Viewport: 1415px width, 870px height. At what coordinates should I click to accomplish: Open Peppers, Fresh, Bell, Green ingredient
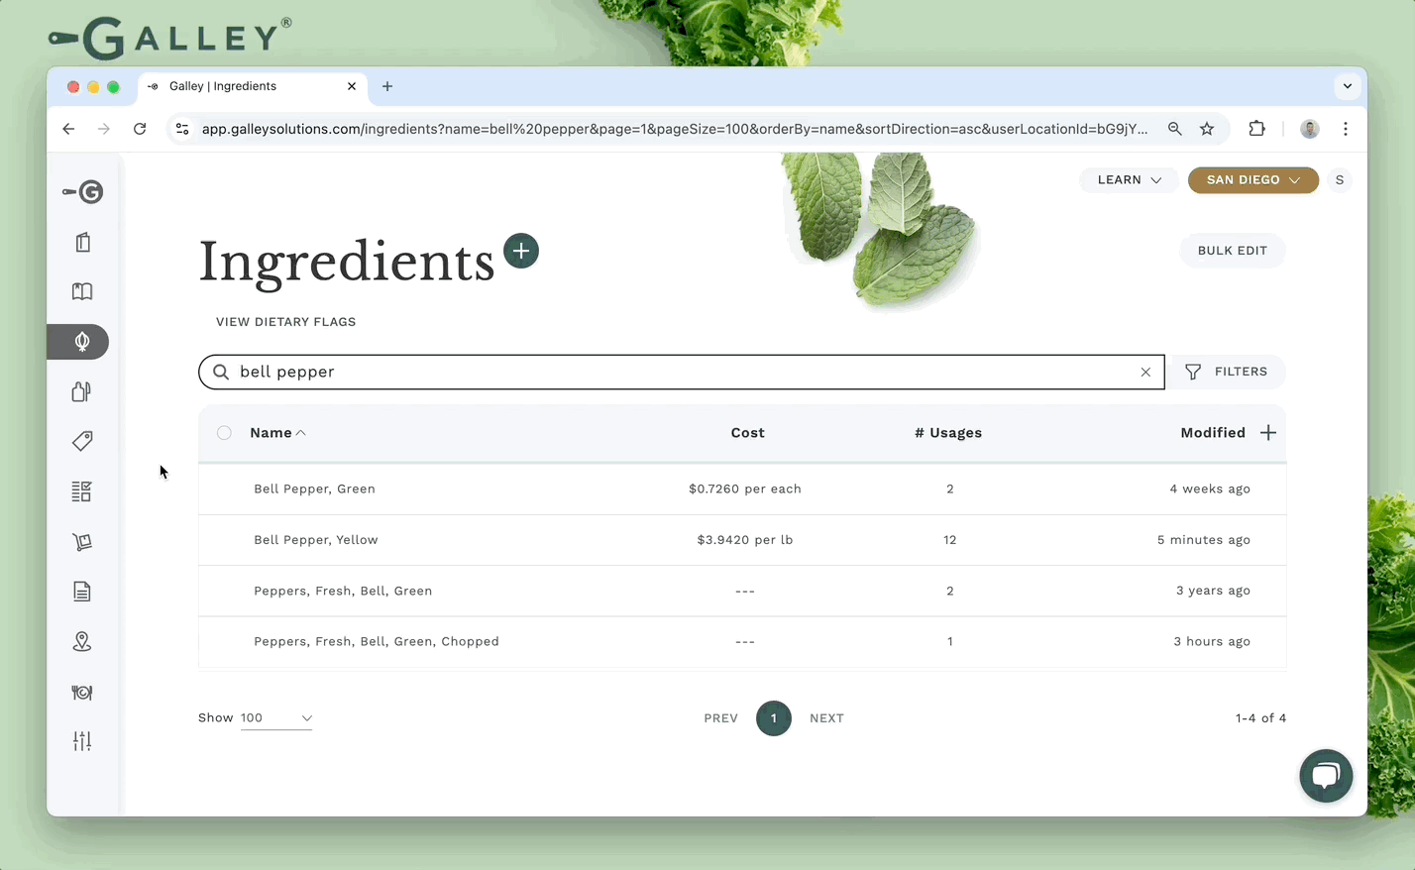pyautogui.click(x=343, y=592)
